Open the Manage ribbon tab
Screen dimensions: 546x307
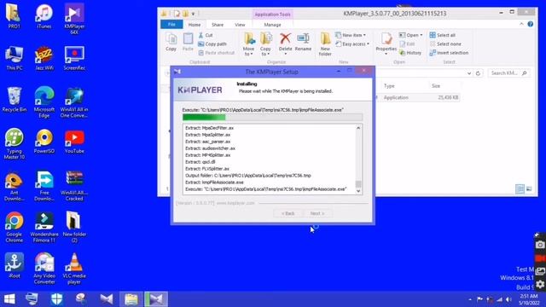pos(272,25)
